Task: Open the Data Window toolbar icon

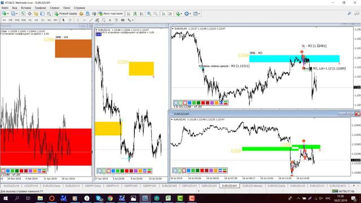Action: point(29,14)
